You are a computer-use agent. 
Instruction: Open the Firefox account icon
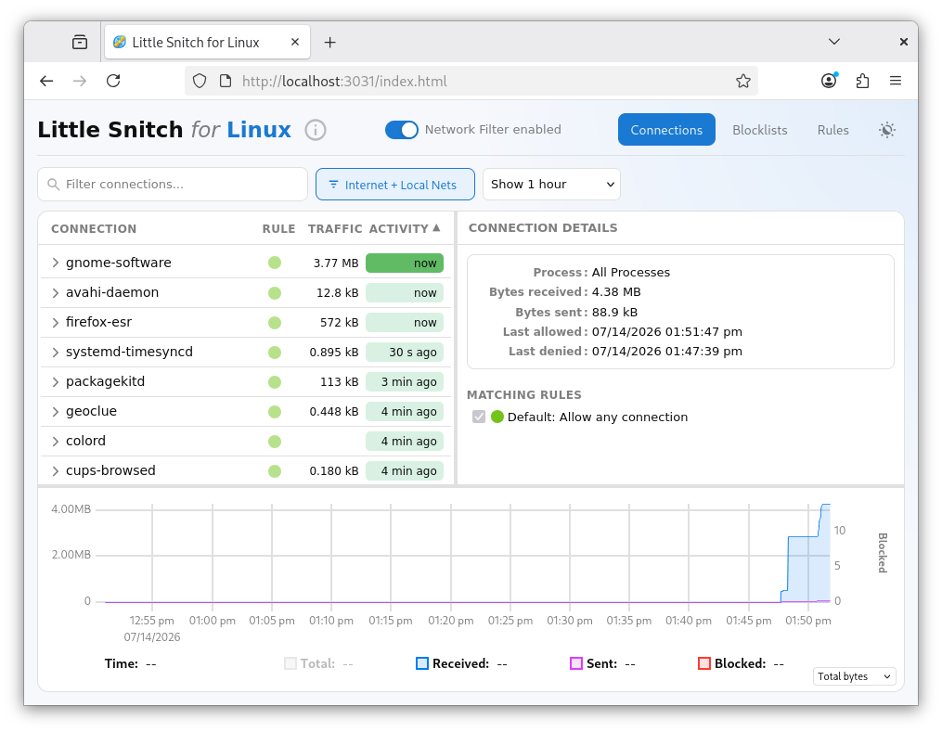coord(829,81)
